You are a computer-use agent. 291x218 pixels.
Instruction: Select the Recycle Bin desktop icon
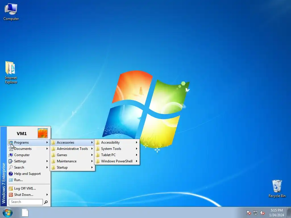tap(277, 188)
